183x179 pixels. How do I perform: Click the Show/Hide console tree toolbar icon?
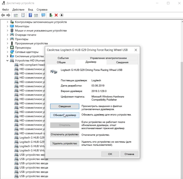[x=16, y=15]
